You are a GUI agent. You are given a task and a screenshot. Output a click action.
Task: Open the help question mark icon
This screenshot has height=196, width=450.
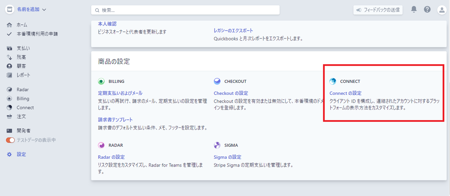pos(427,9)
